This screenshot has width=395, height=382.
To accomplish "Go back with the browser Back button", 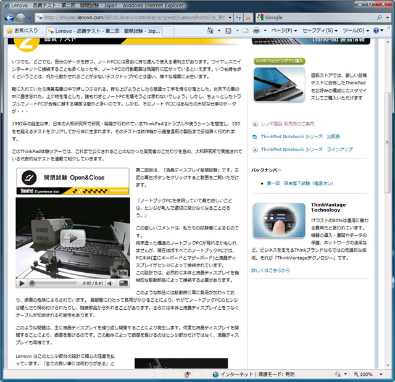I will pos(9,18).
